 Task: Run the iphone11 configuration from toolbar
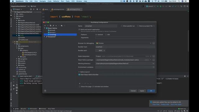158,6
